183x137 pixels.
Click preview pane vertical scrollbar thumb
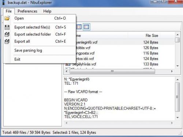click(x=178, y=97)
